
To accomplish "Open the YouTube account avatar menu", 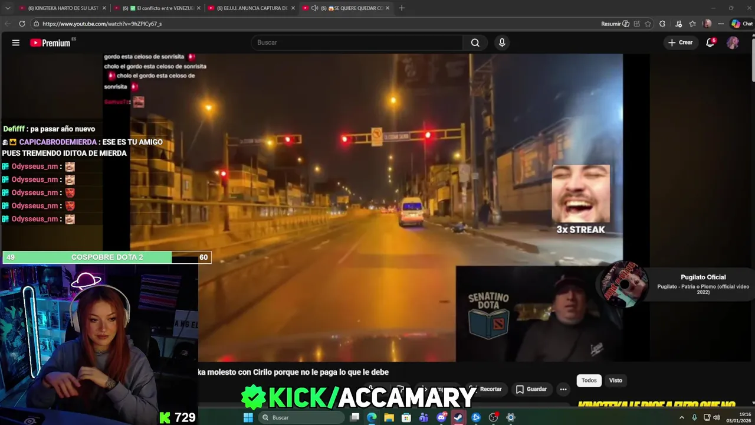I will pyautogui.click(x=733, y=42).
